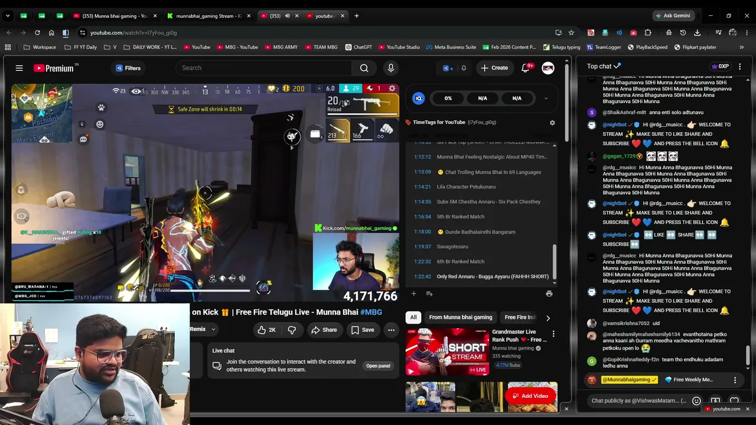This screenshot has height=425, width=756.
Task: Start voice search with the microphone
Action: click(x=390, y=68)
